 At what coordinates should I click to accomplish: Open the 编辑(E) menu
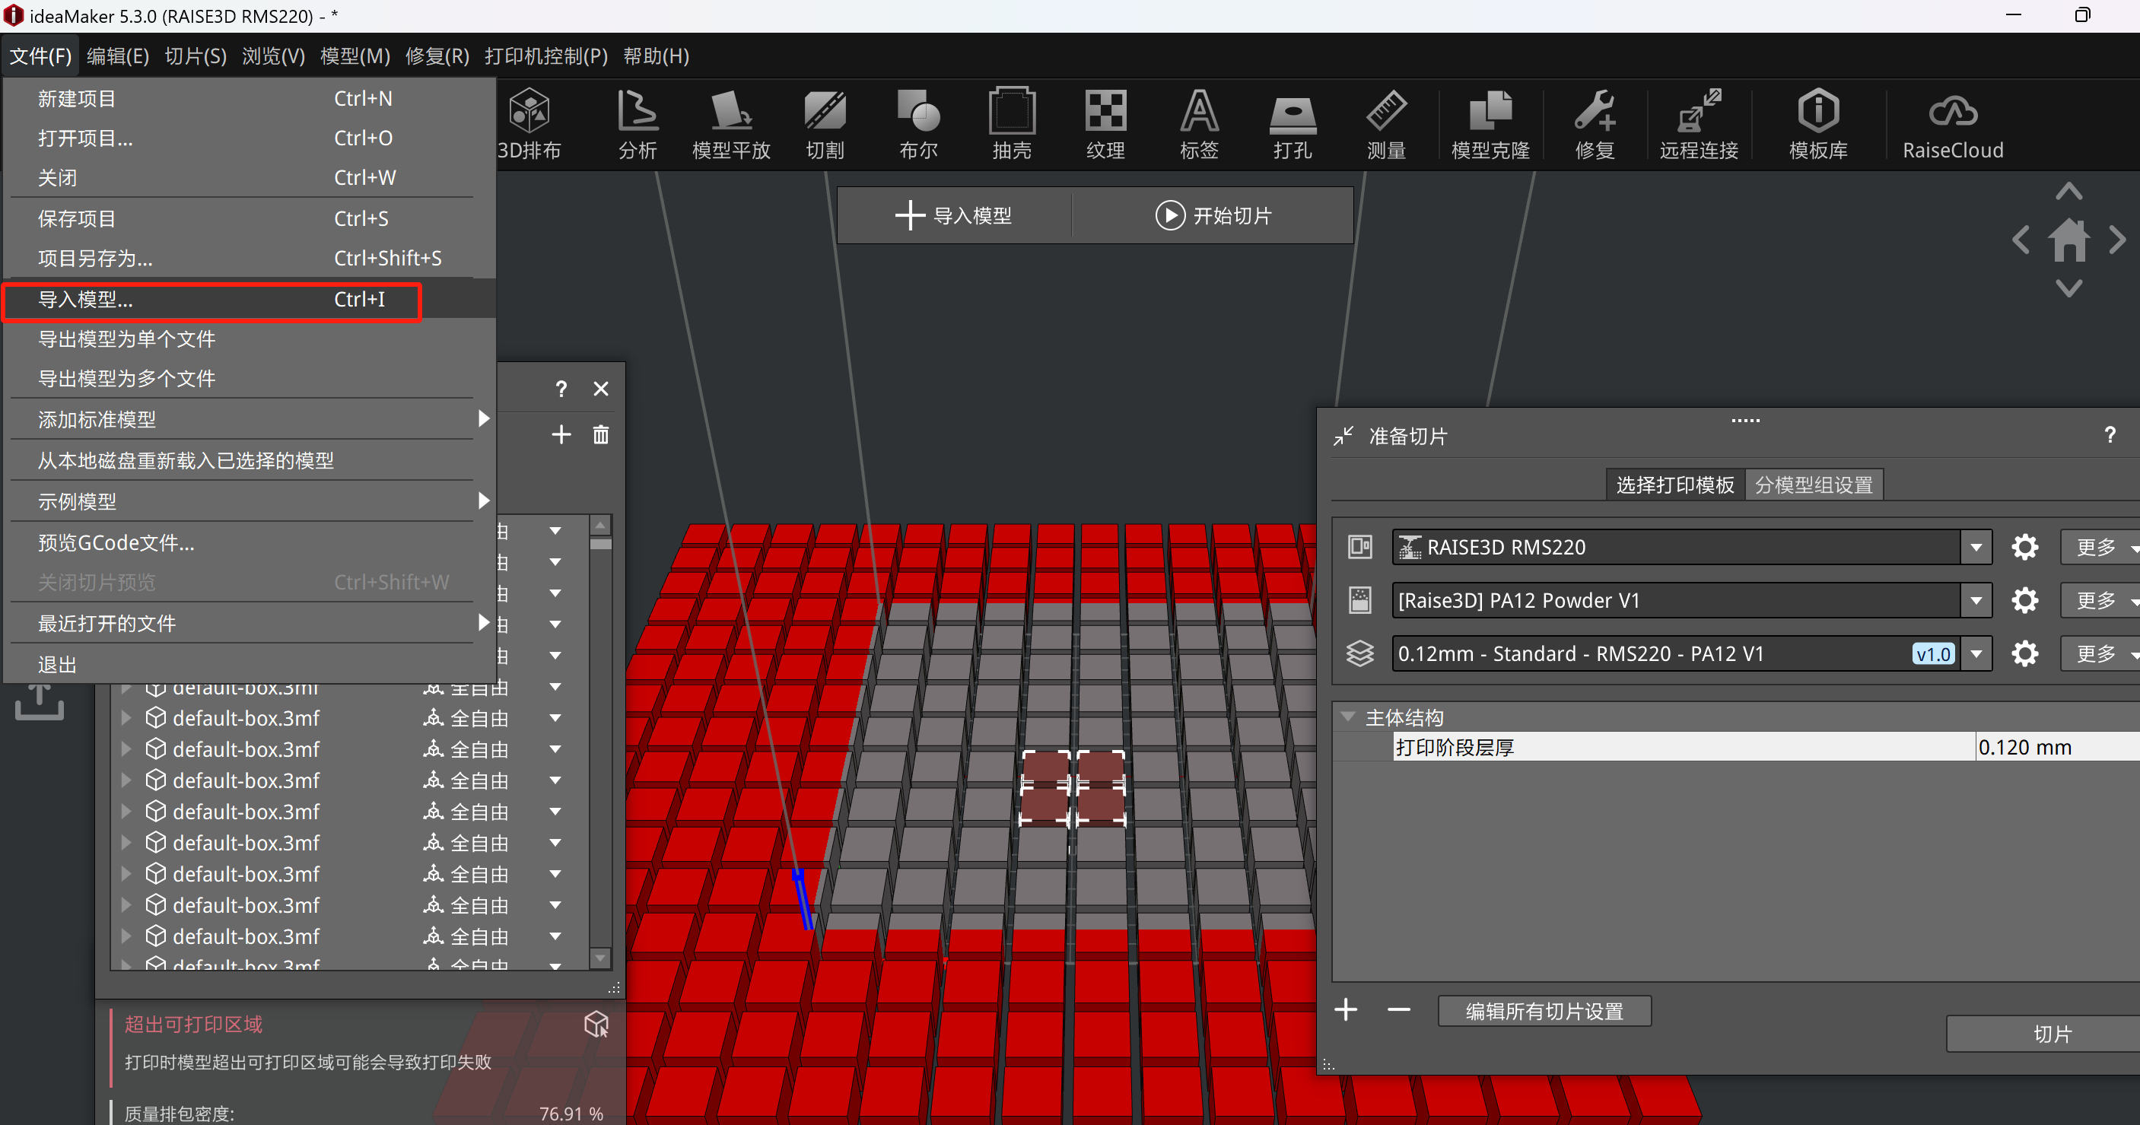pos(118,56)
